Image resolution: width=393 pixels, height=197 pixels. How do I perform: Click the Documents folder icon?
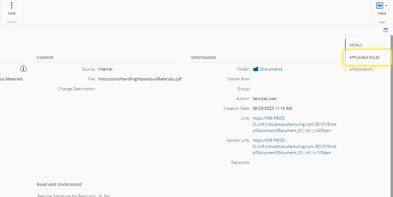coord(255,69)
